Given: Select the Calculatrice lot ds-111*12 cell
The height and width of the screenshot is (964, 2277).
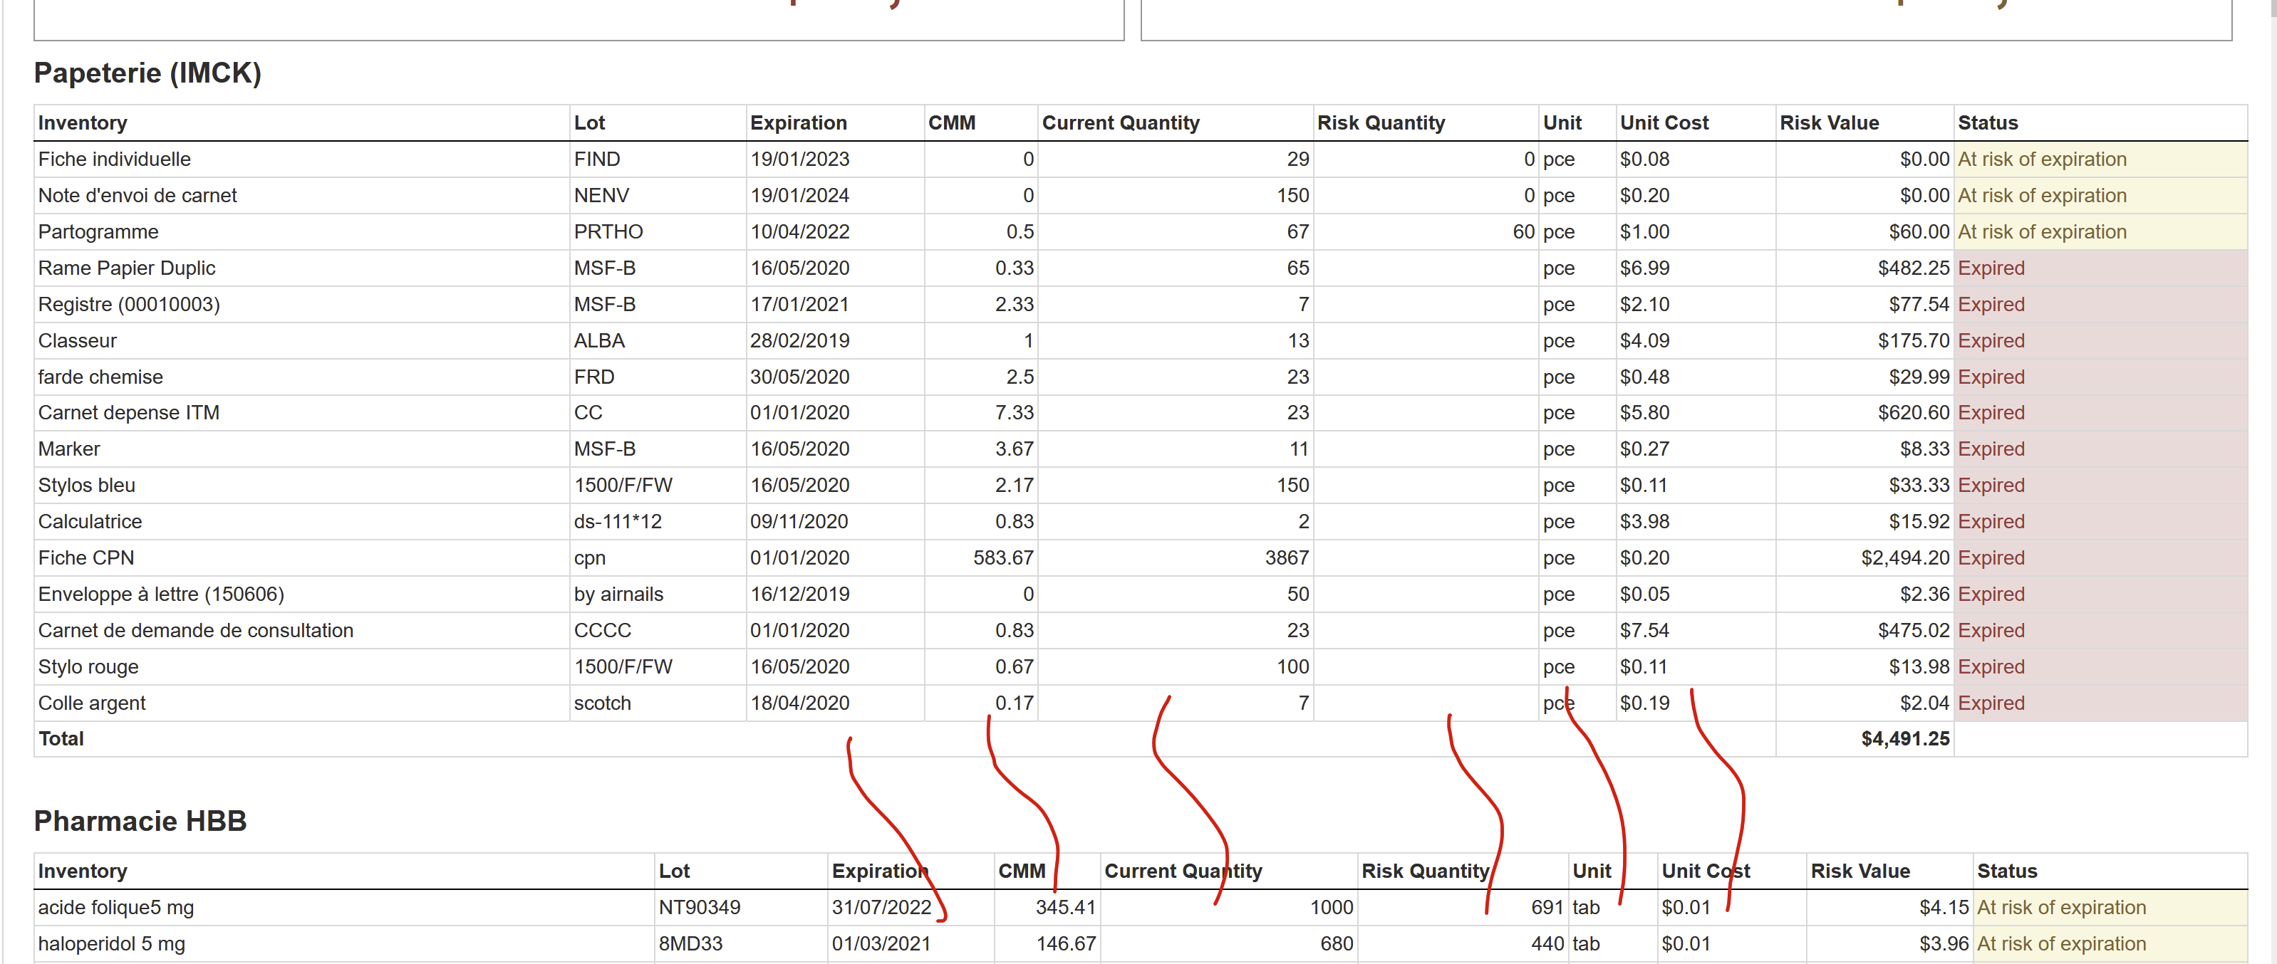Looking at the screenshot, I should click(x=618, y=521).
